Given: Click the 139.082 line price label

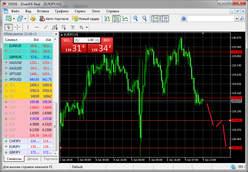Looking at the screenshot, I should pos(237,120).
